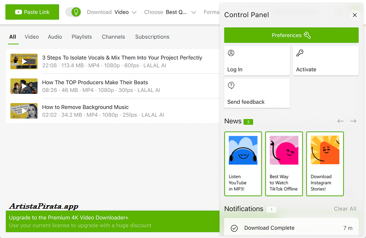366x238 pixels.
Task: Close the Control Panel
Action: [x=355, y=15]
